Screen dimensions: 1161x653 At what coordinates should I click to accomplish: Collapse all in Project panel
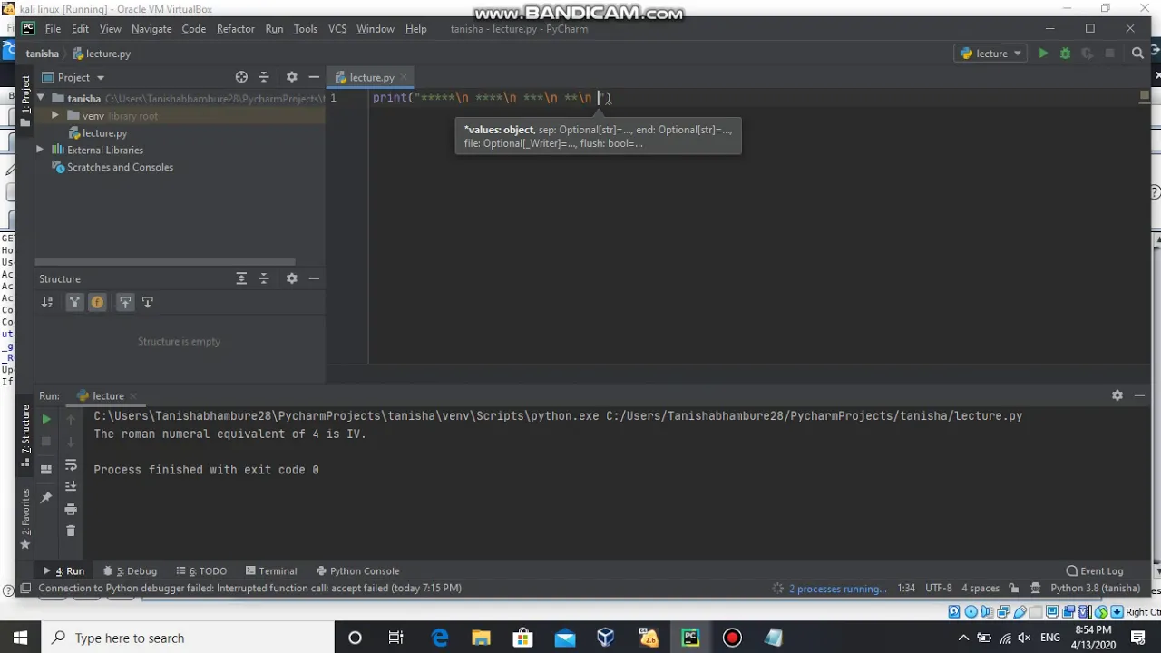[264, 77]
